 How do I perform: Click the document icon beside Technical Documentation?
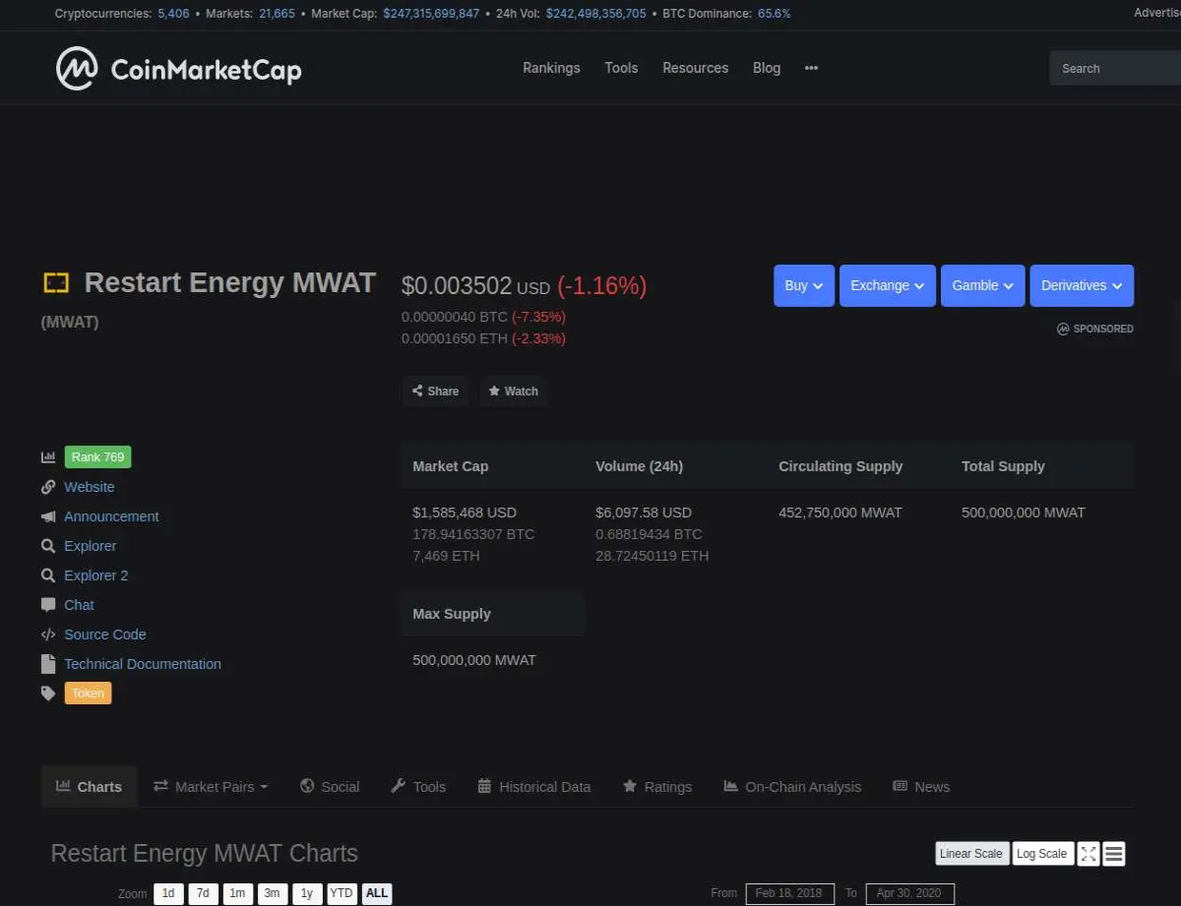tap(47, 664)
